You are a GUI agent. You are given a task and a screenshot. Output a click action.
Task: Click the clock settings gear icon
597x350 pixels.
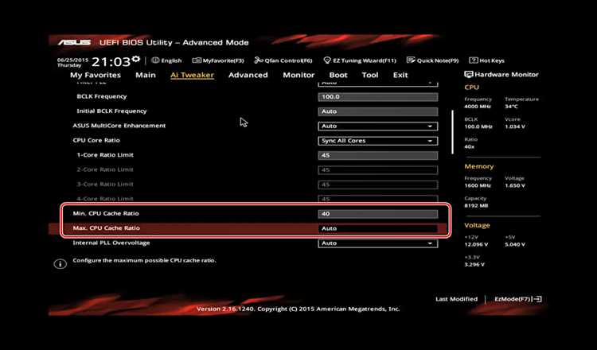[x=136, y=60]
